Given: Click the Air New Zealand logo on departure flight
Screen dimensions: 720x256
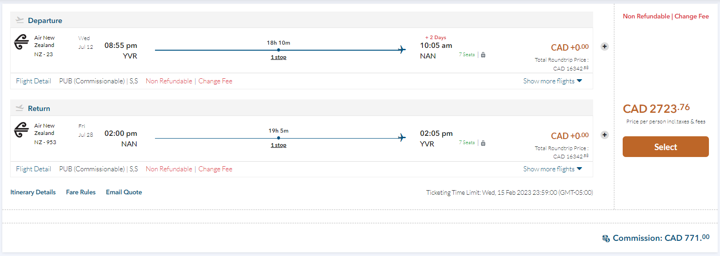Looking at the screenshot, I should point(22,42).
